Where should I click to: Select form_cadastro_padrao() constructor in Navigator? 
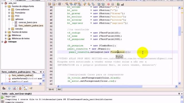(22, 76)
